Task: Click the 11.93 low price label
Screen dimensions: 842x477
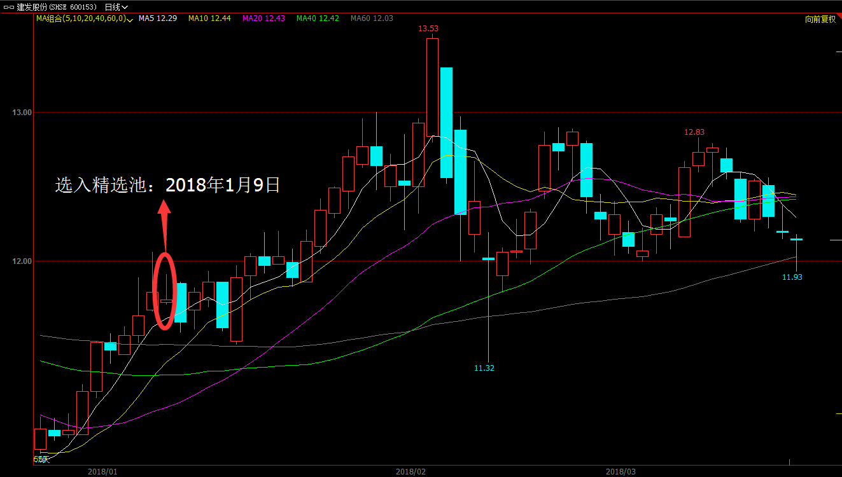Action: click(792, 277)
